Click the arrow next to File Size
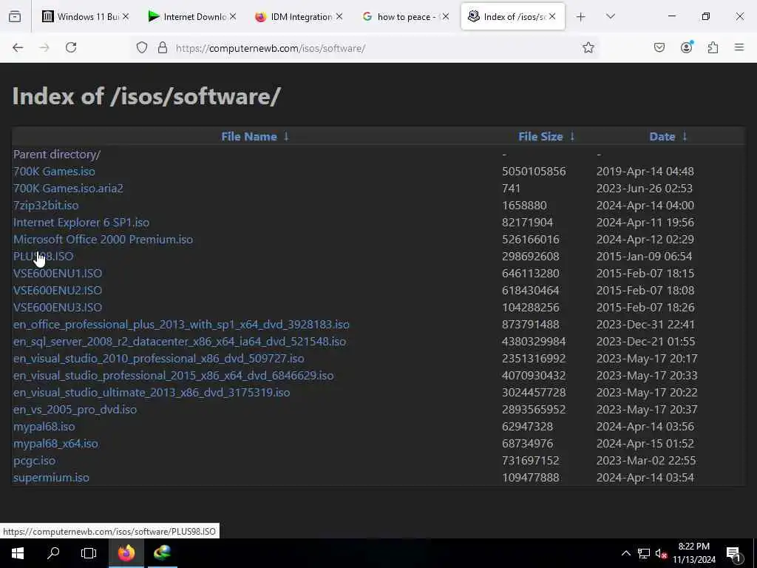Image resolution: width=757 pixels, height=568 pixels. pyautogui.click(x=573, y=137)
